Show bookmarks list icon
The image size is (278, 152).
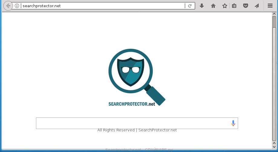coord(234,6)
